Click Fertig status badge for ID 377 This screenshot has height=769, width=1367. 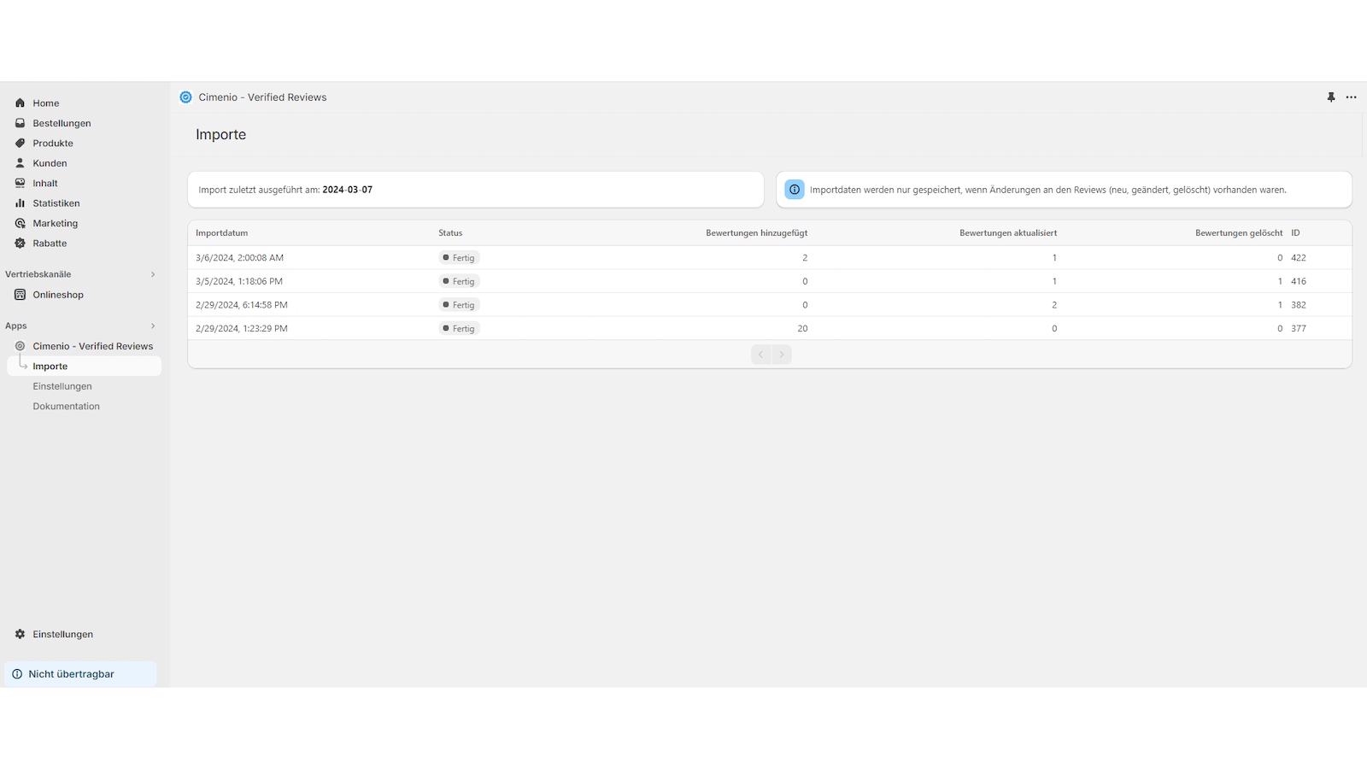click(460, 328)
